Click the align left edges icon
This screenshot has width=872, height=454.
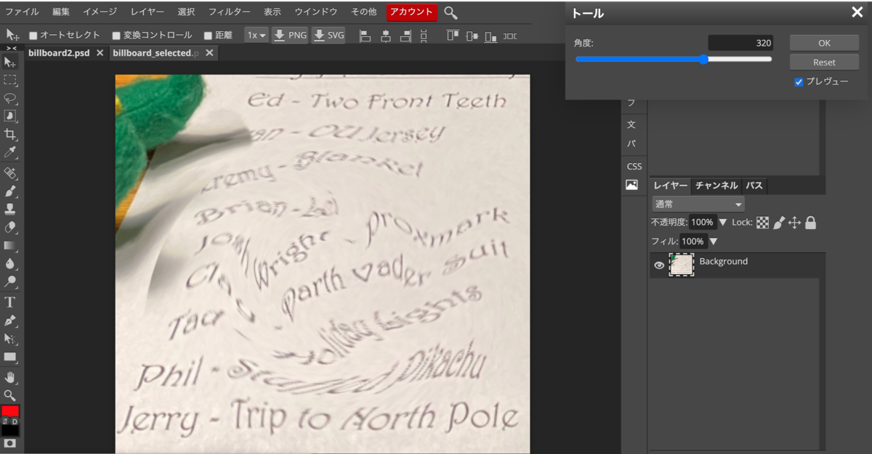pos(365,35)
